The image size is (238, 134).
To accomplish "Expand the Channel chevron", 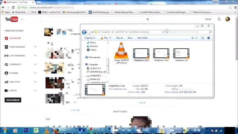I will click(35, 73).
